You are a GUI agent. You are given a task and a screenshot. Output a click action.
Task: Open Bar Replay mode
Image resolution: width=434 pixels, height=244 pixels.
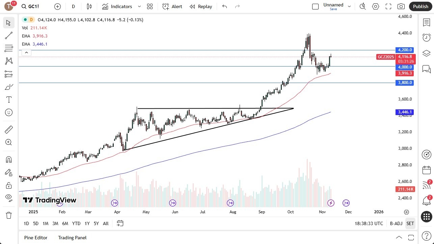point(201,6)
